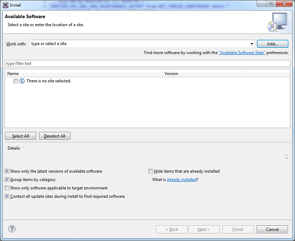
Task: Click the Name column header
Action: (84, 73)
